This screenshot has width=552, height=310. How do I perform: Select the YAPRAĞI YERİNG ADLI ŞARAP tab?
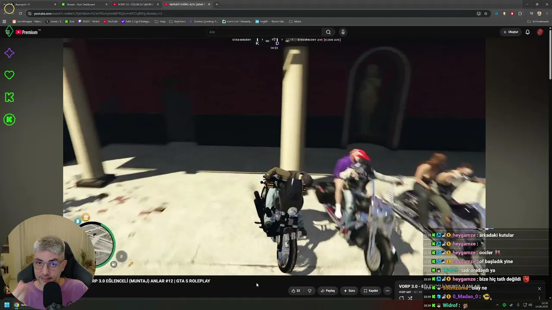point(187,4)
